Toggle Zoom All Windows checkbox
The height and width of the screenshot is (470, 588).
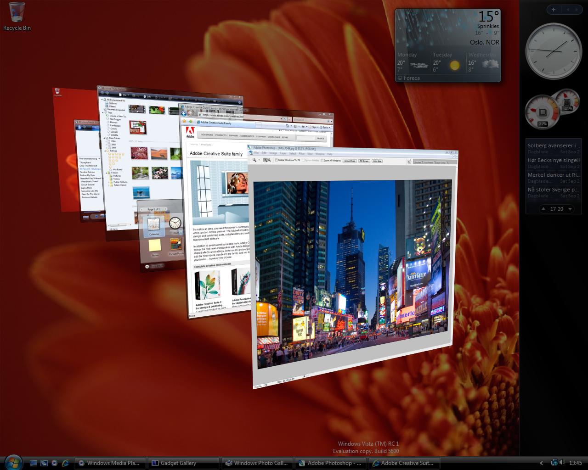pyautogui.click(x=322, y=161)
